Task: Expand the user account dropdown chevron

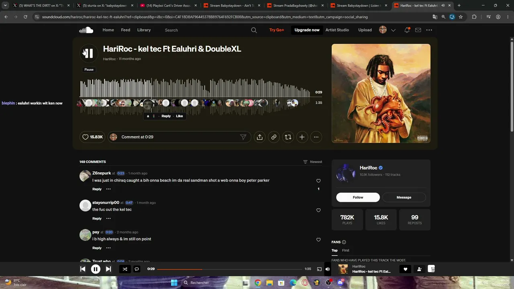Action: coord(393,30)
